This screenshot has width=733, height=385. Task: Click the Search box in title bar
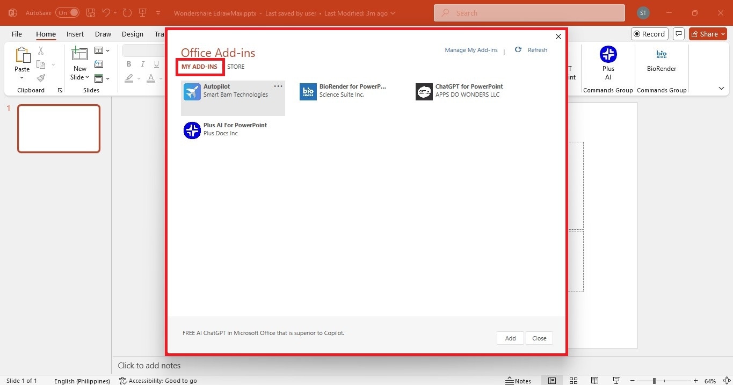click(x=529, y=13)
